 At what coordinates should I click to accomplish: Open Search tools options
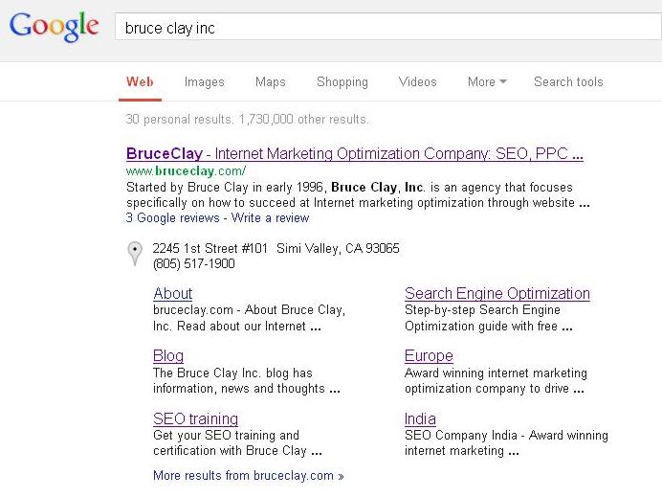pos(568,81)
